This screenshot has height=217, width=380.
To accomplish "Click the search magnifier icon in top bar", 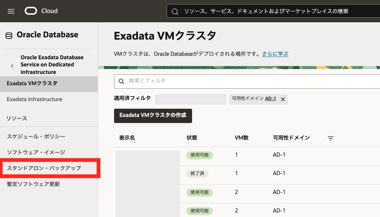I will pos(175,12).
